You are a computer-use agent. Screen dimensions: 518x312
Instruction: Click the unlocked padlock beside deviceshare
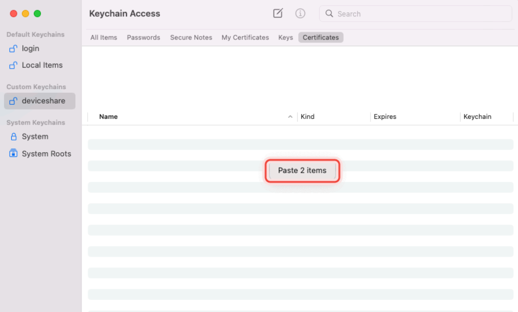(13, 101)
